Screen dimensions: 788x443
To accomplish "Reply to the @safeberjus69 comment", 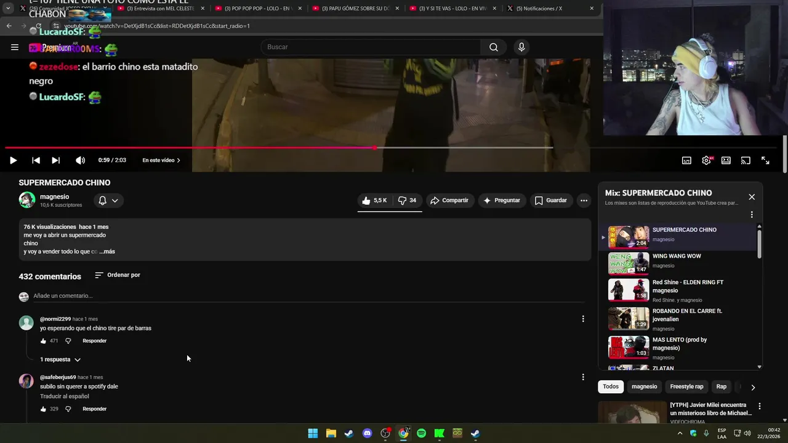I will click(95, 409).
